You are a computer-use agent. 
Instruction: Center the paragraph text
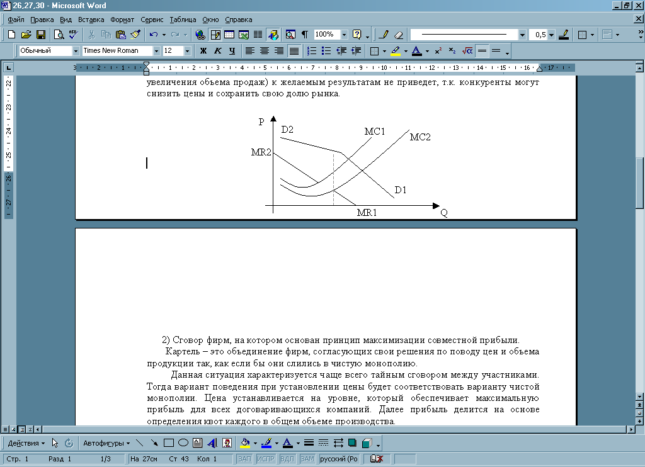(265, 51)
